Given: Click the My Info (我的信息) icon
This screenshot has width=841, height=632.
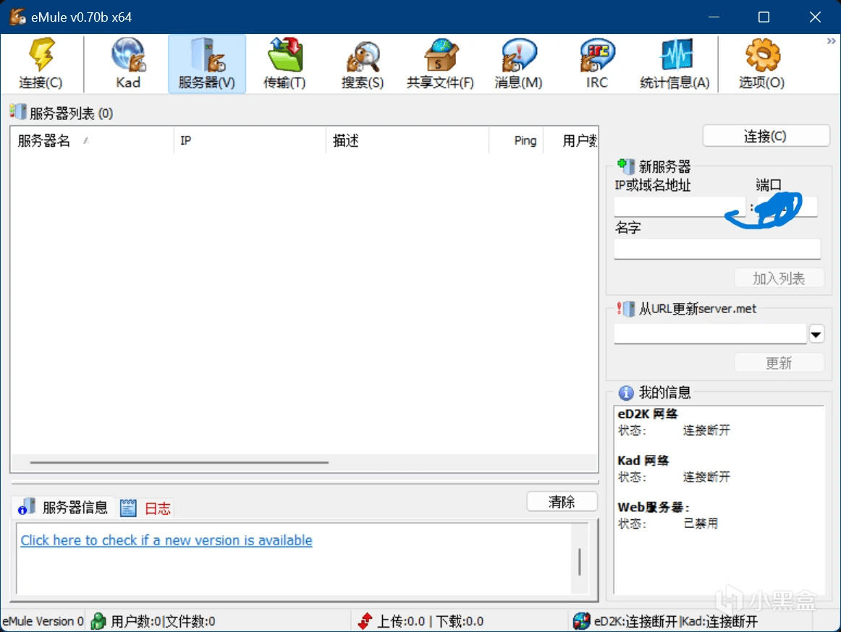Looking at the screenshot, I should click(626, 393).
